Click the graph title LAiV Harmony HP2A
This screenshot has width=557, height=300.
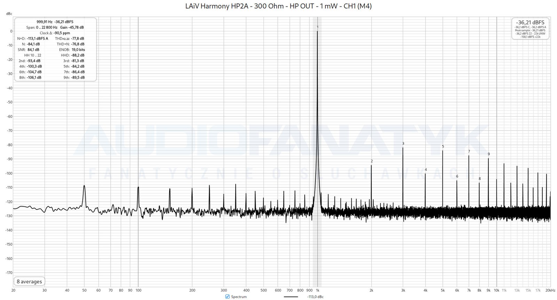(x=278, y=6)
